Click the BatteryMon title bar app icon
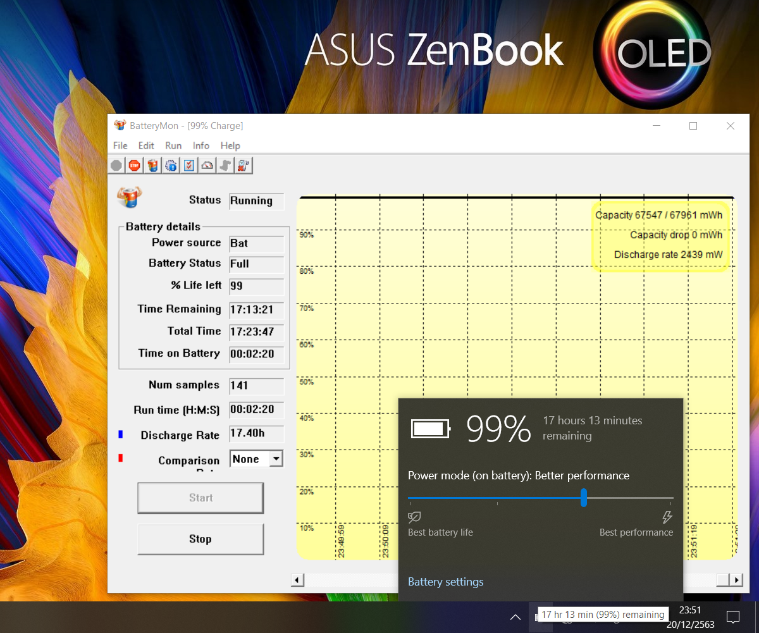This screenshot has height=633, width=759. (120, 126)
